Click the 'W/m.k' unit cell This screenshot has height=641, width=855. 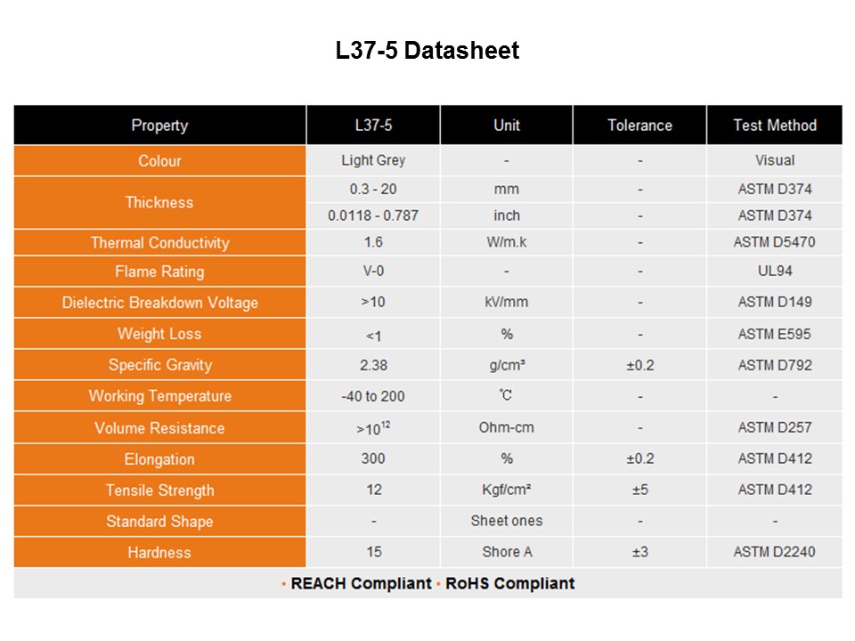(x=507, y=242)
